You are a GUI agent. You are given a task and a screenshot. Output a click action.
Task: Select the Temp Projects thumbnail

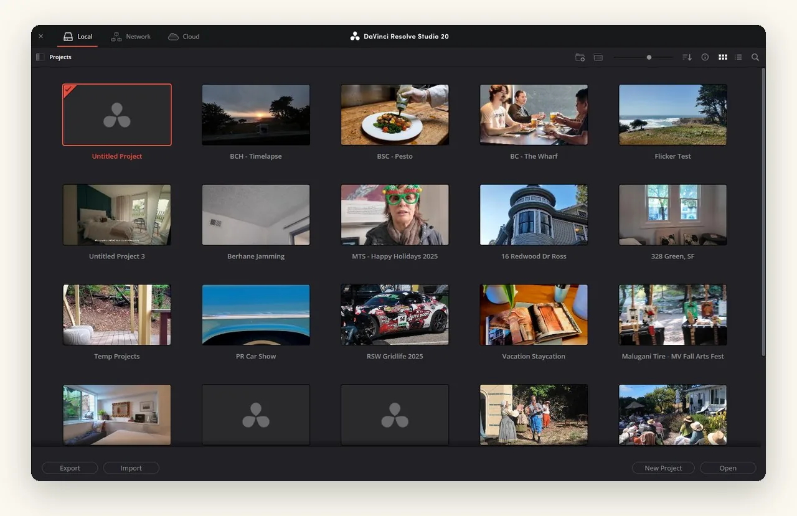pyautogui.click(x=117, y=315)
